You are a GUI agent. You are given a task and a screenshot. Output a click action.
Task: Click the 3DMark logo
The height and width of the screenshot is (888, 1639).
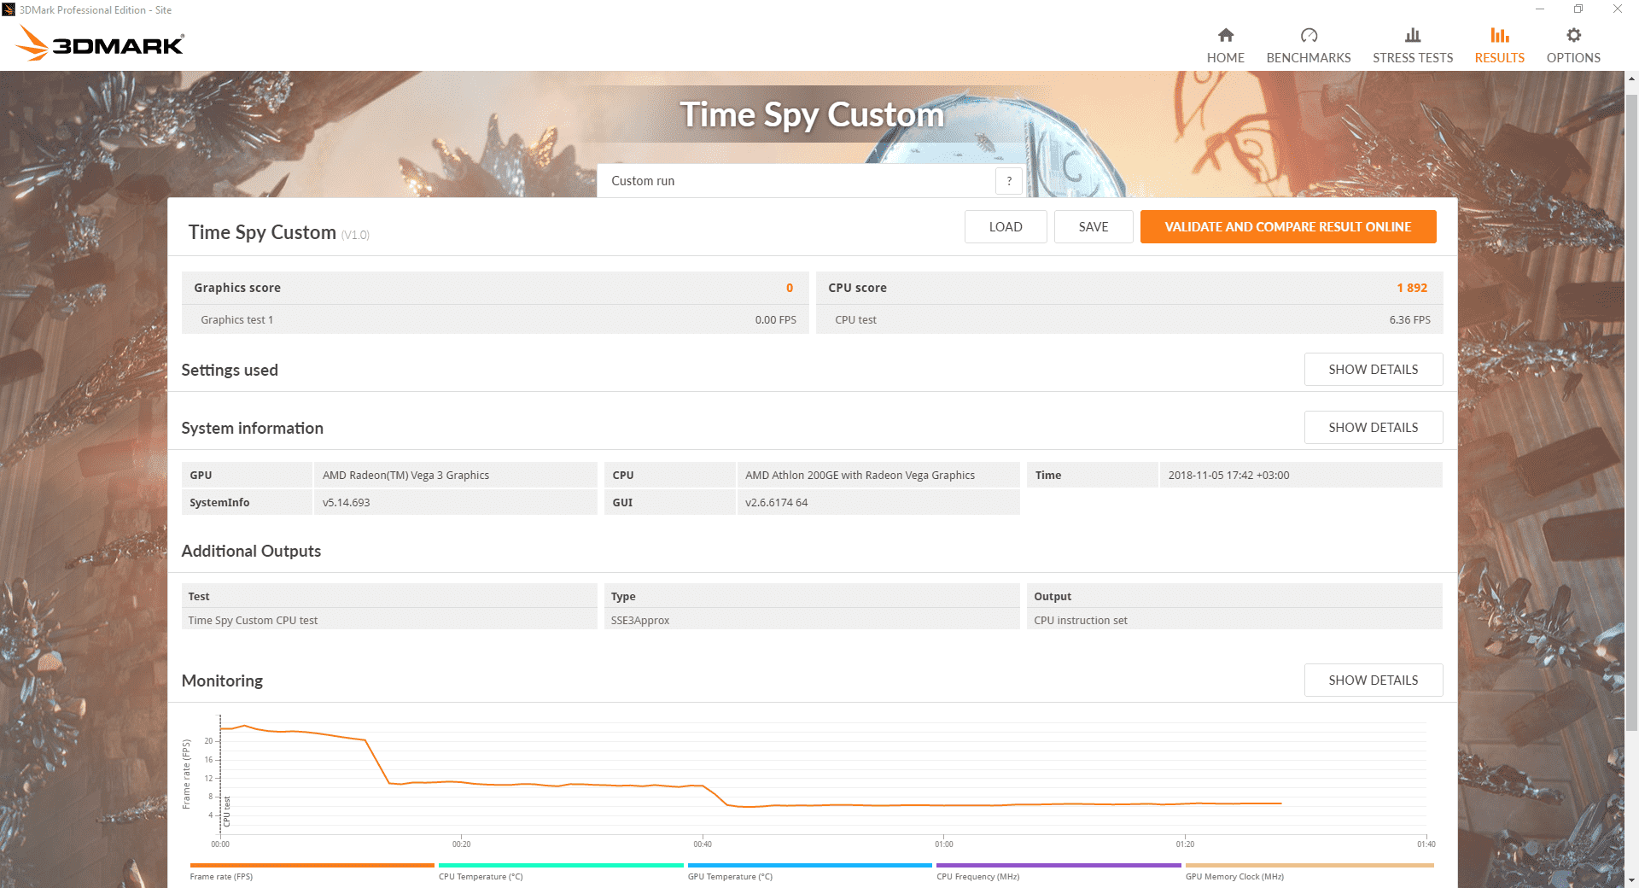tap(101, 43)
